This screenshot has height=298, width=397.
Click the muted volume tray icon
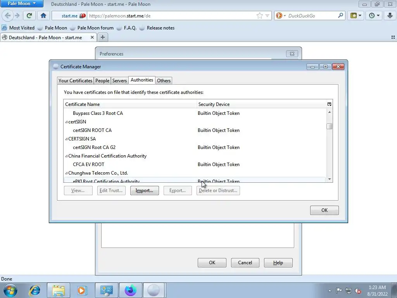click(358, 291)
